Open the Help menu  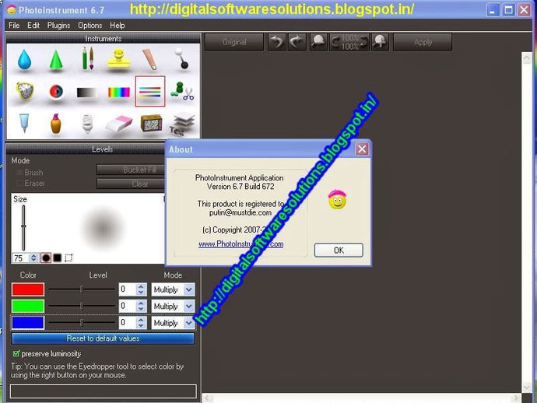click(x=117, y=26)
